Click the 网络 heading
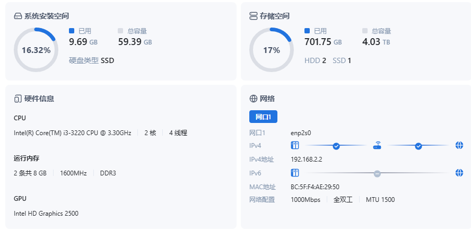Image resolution: width=471 pixels, height=230 pixels. coord(267,99)
